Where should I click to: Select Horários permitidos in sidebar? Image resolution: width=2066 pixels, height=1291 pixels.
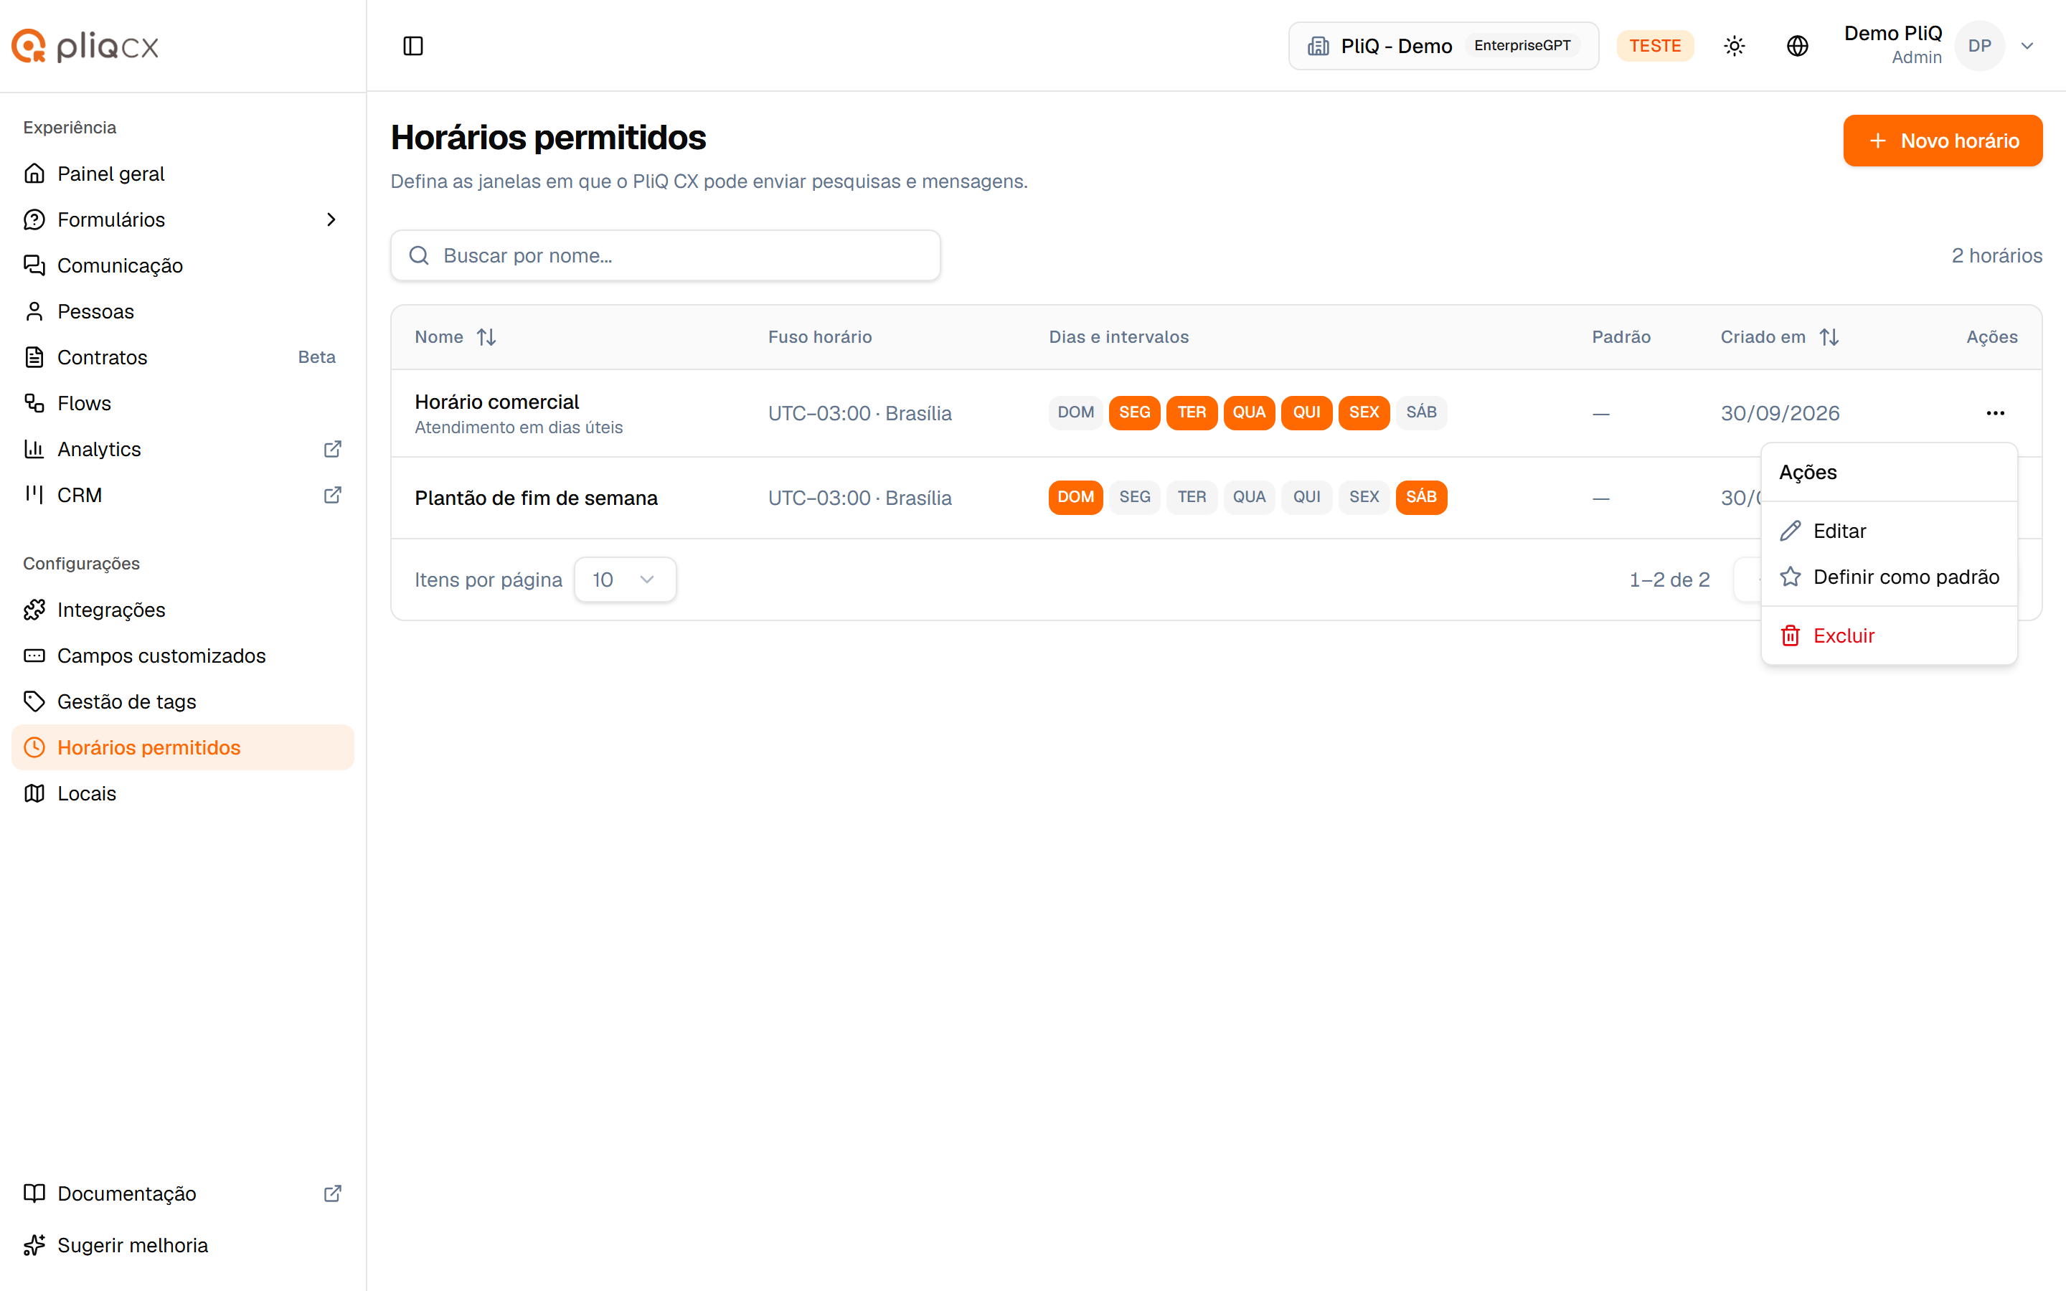(x=183, y=747)
